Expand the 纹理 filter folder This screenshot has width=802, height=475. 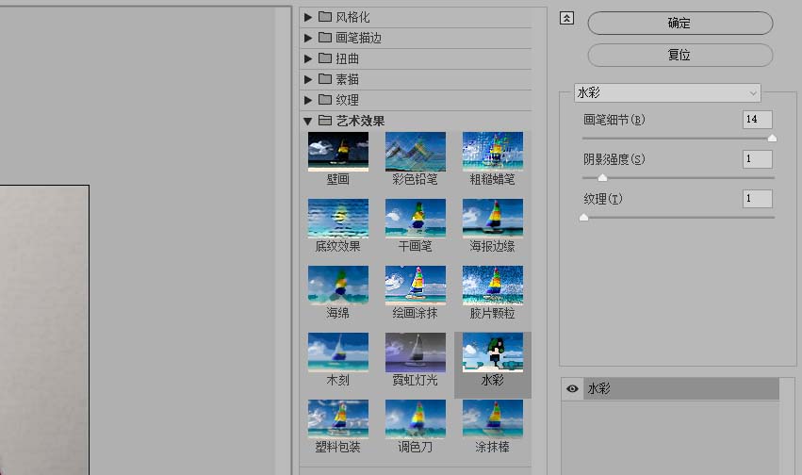(308, 100)
